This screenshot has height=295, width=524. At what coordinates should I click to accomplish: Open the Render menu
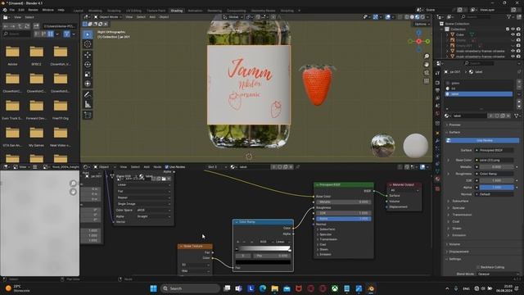33,10
